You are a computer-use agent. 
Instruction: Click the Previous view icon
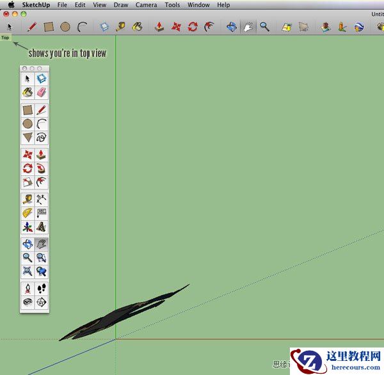tap(42, 271)
